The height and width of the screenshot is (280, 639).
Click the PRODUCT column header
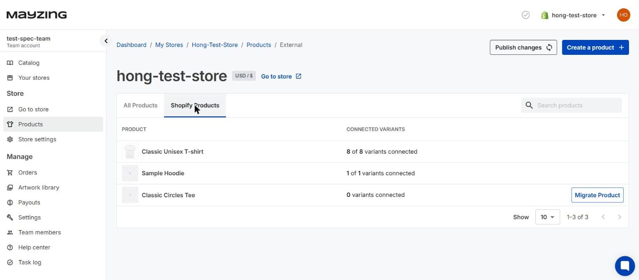(x=134, y=129)
